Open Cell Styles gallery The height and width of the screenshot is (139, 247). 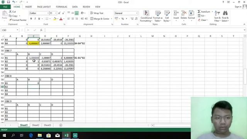click(167, 16)
